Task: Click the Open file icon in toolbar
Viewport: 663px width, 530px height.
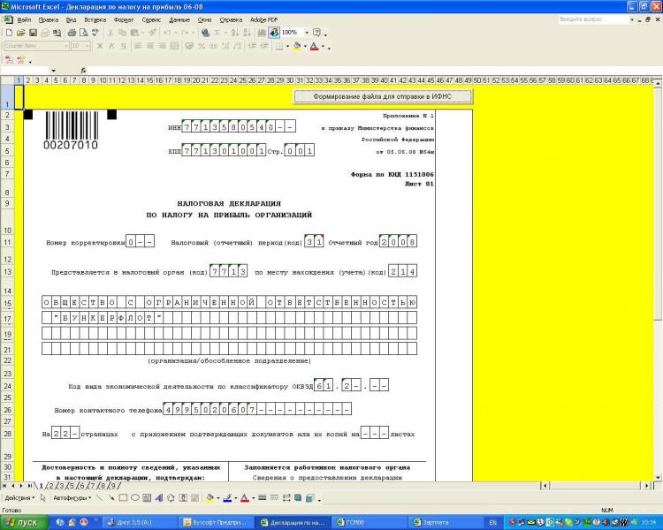Action: 19,33
